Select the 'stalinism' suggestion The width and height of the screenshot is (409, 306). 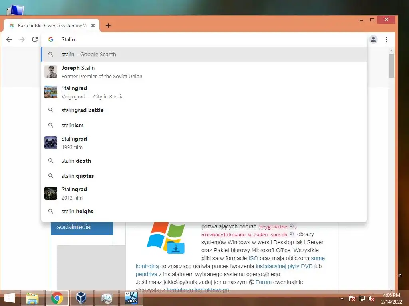coord(204,125)
